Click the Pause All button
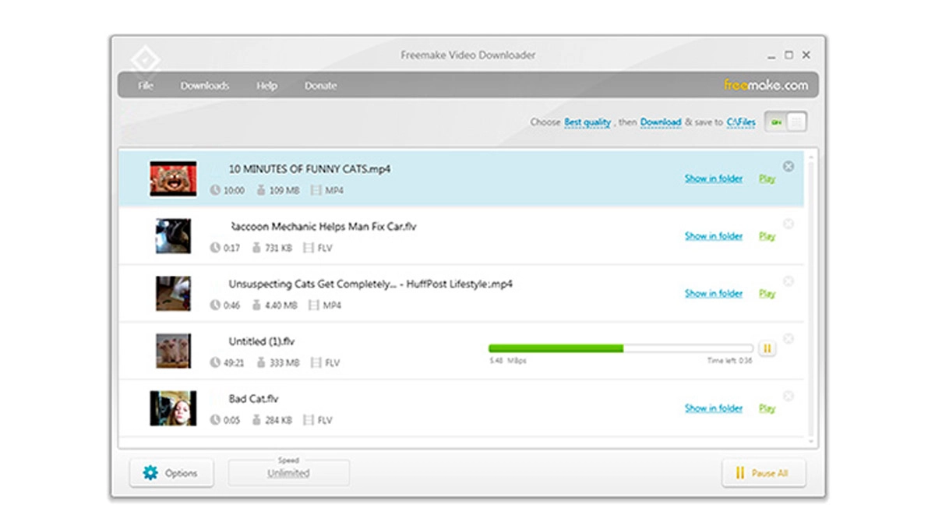935x526 pixels. coord(763,473)
